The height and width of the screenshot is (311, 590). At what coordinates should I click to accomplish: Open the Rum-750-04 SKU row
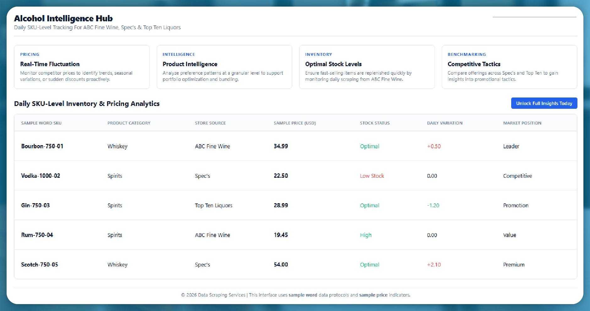point(37,235)
